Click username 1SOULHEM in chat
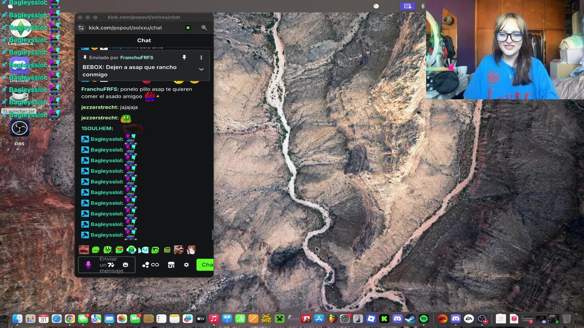This screenshot has height=328, width=584. [97, 128]
